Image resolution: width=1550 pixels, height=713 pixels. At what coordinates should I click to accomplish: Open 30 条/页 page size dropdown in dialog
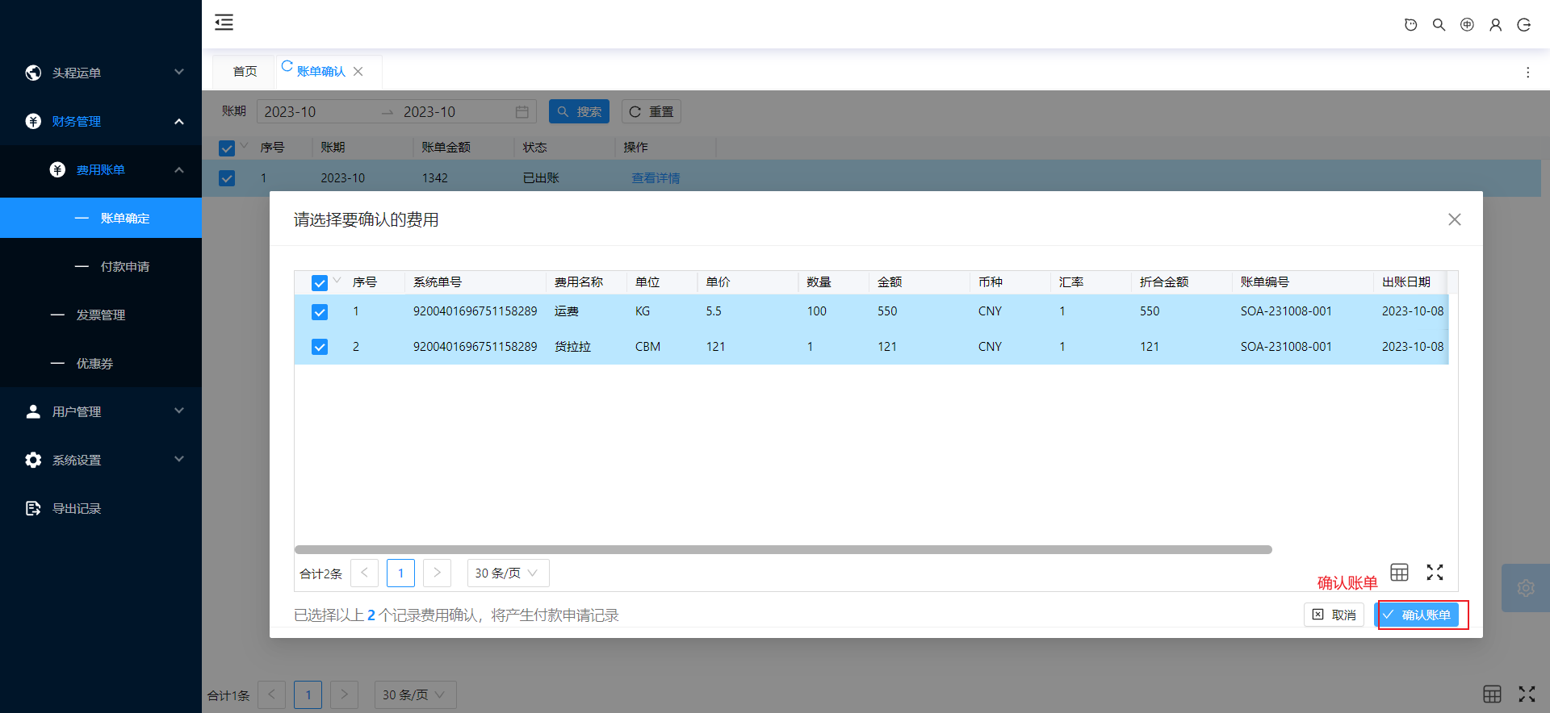(508, 573)
